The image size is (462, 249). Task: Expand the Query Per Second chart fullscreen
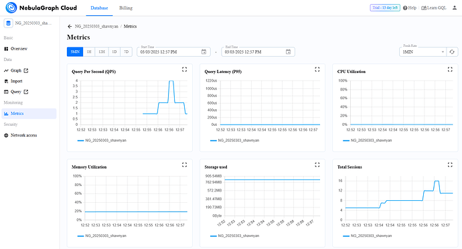click(x=184, y=70)
